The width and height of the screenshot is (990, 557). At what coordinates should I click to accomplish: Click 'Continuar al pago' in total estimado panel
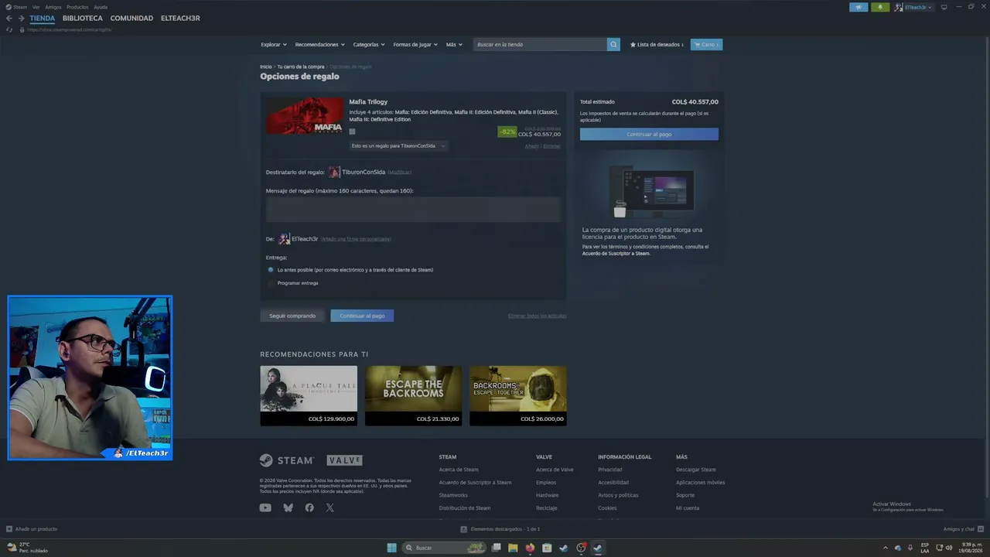point(649,135)
